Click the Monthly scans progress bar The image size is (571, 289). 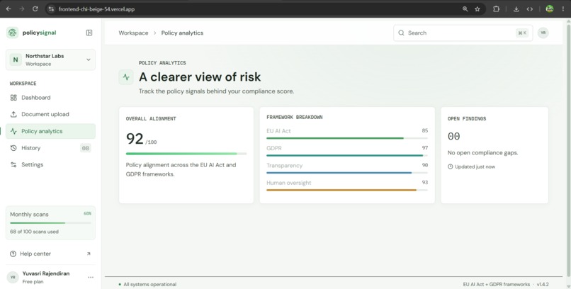pyautogui.click(x=50, y=222)
